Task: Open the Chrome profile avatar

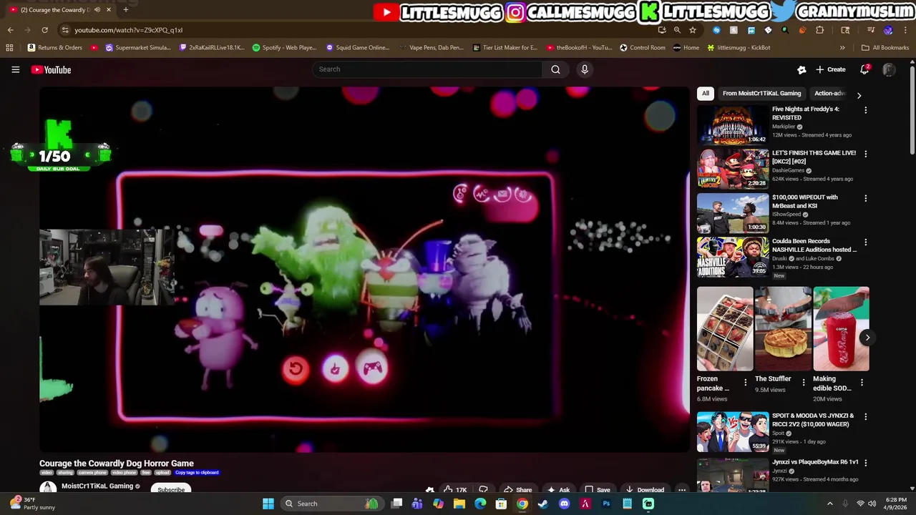Action: tap(888, 30)
